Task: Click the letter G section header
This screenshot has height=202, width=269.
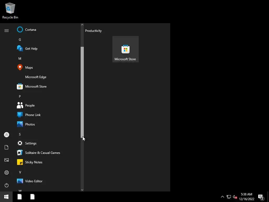Action: point(20,40)
